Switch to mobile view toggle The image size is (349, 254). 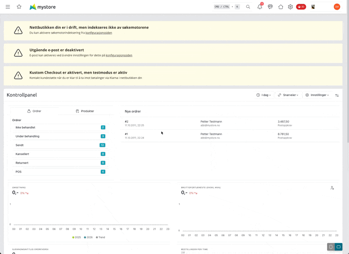[x=331, y=247]
